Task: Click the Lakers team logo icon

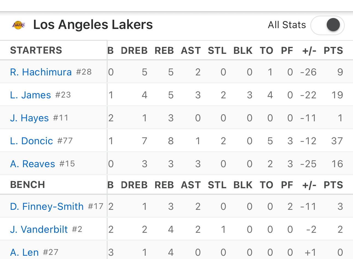Action: click(19, 25)
